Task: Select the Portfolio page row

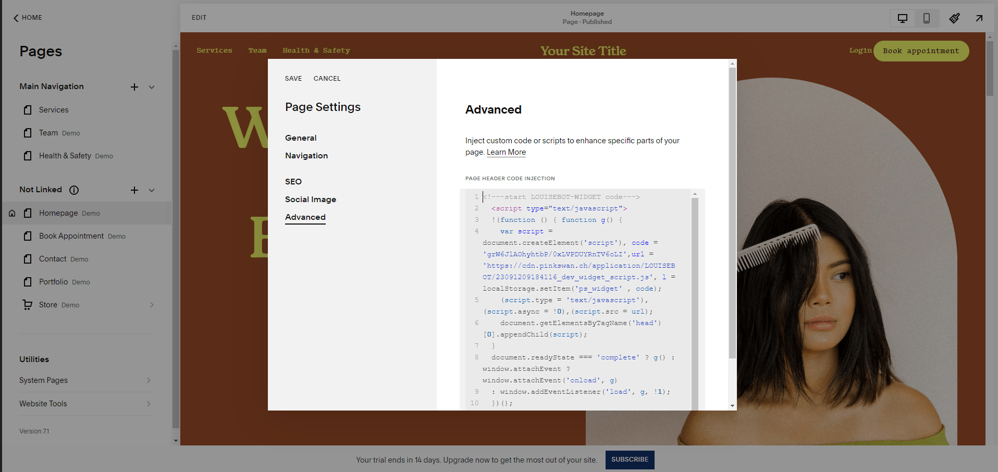Action: click(x=87, y=282)
